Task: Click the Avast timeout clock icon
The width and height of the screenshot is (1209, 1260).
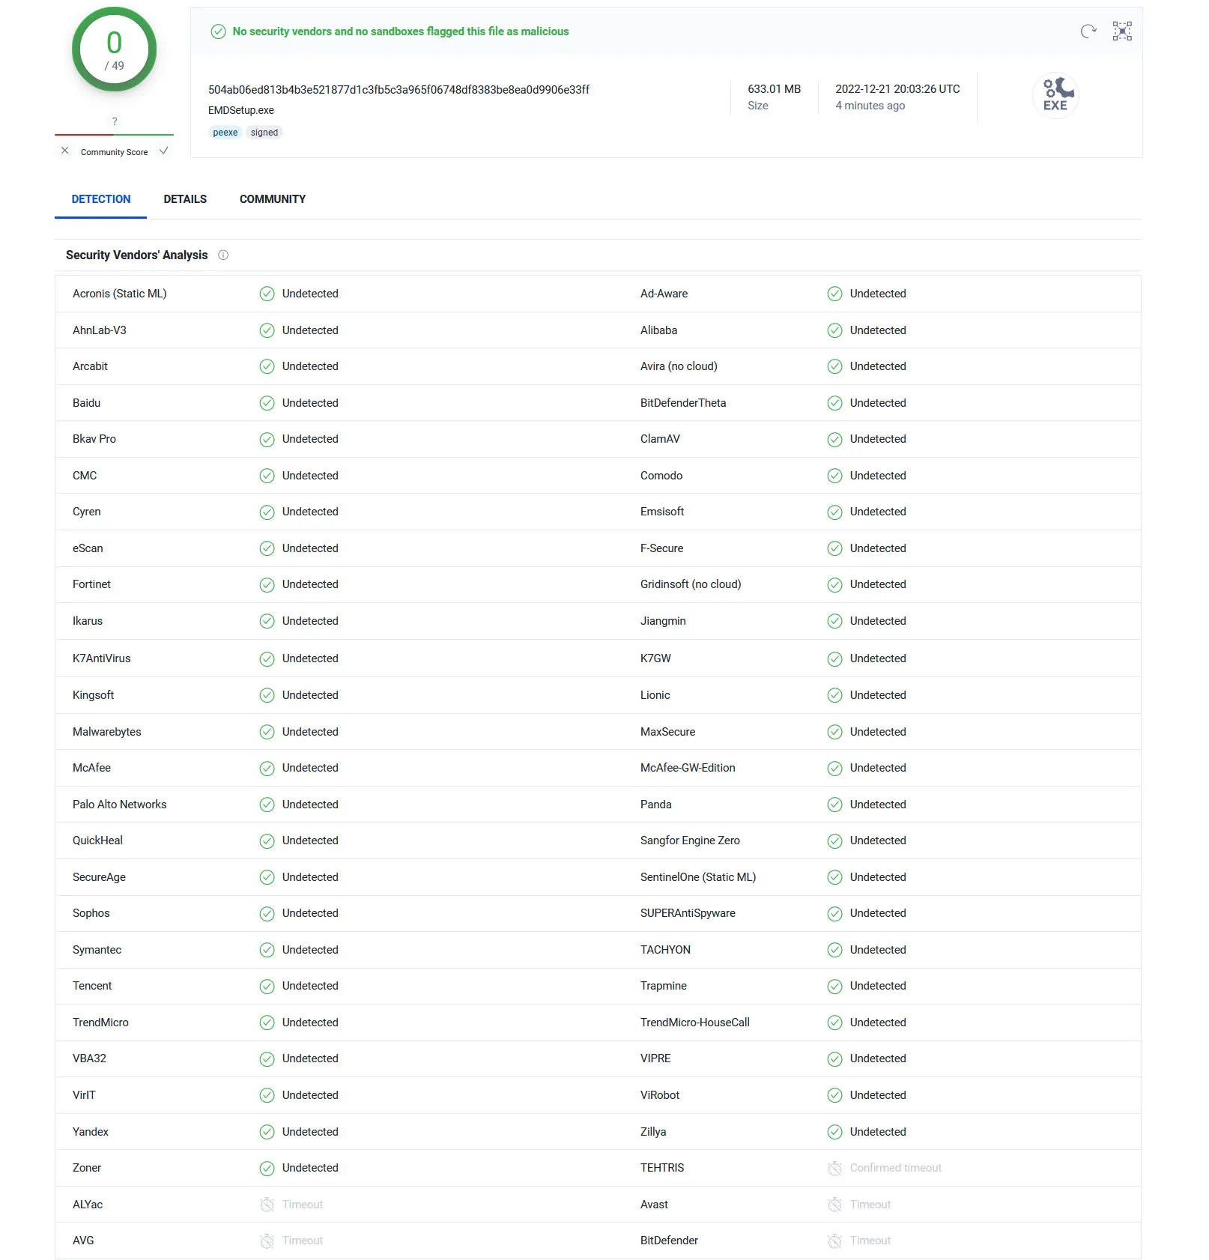Action: click(834, 1205)
